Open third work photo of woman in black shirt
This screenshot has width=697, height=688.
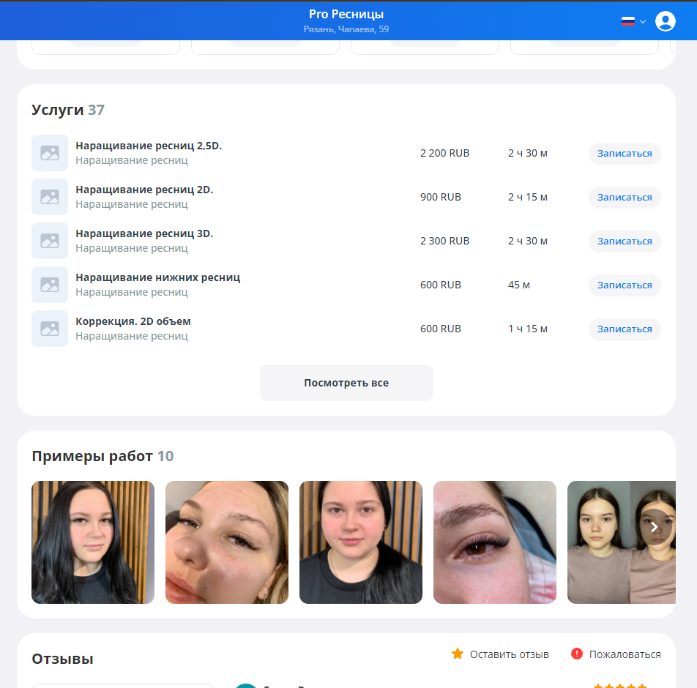pyautogui.click(x=361, y=542)
